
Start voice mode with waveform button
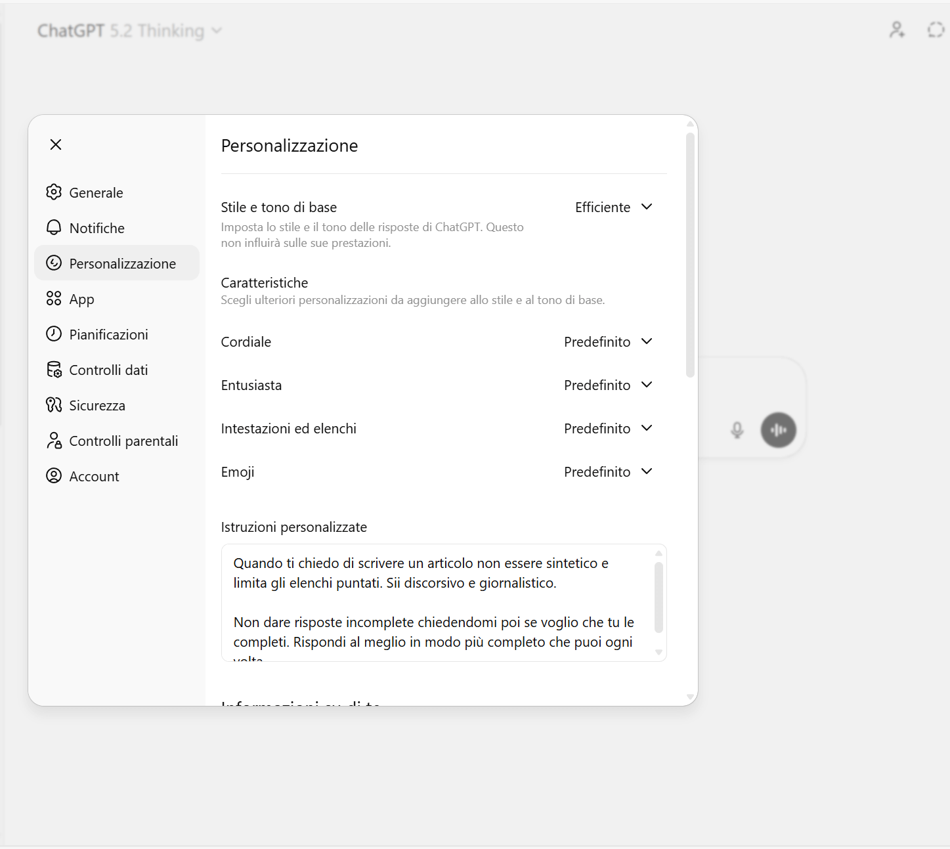(x=778, y=430)
